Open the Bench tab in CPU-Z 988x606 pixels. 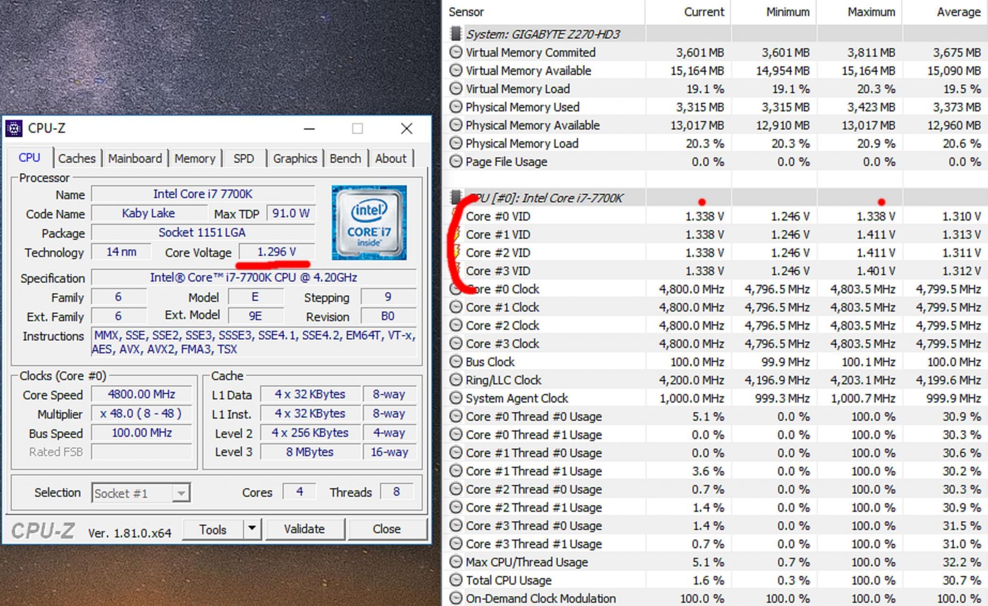[345, 158]
